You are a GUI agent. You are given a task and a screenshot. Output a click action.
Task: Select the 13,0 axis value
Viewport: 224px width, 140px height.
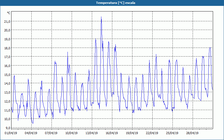click(x=7, y=92)
